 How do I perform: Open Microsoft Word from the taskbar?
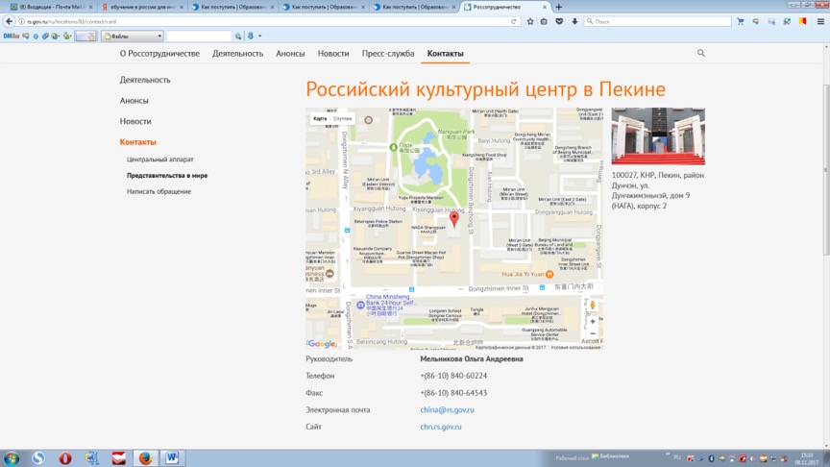pos(172,458)
